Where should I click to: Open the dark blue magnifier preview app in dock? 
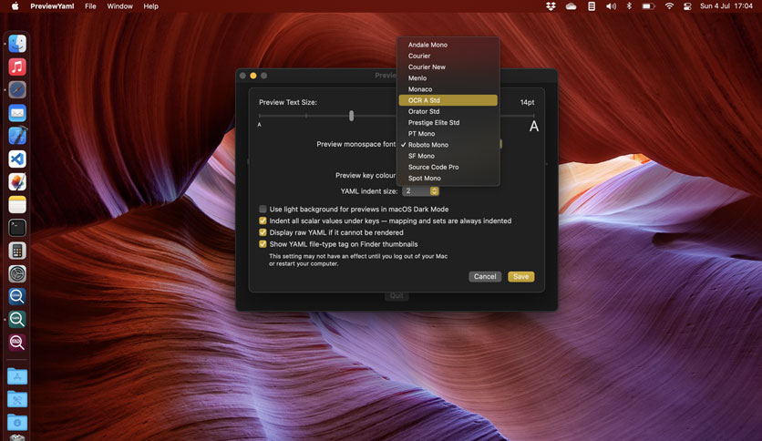(17, 297)
